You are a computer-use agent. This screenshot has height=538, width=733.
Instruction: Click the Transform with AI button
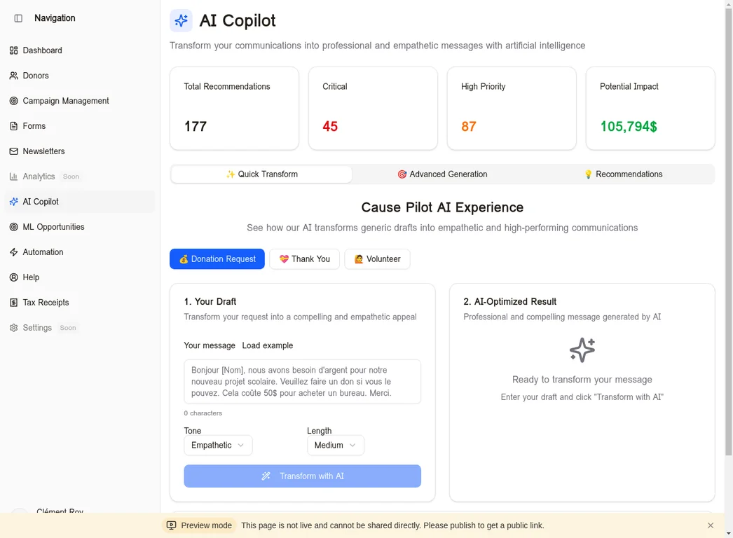point(302,476)
